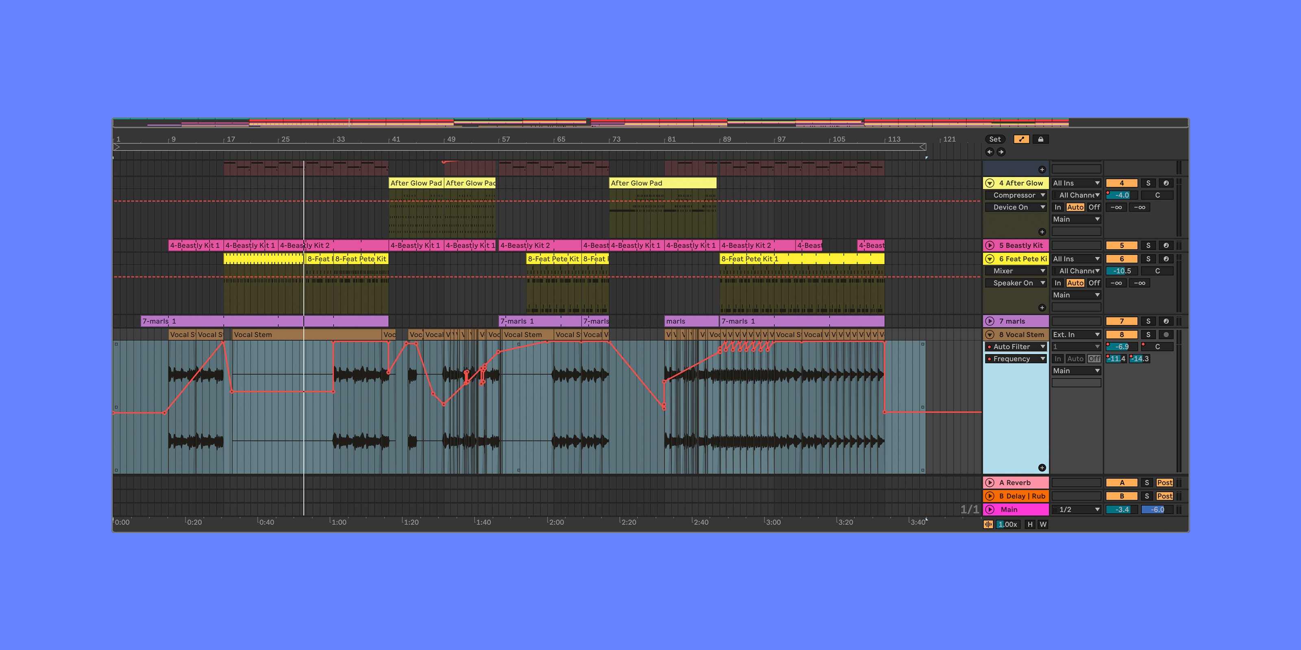Viewport: 1301px width, 650px height.
Task: Select the After Glow Pad clip at bar 73
Action: click(663, 183)
